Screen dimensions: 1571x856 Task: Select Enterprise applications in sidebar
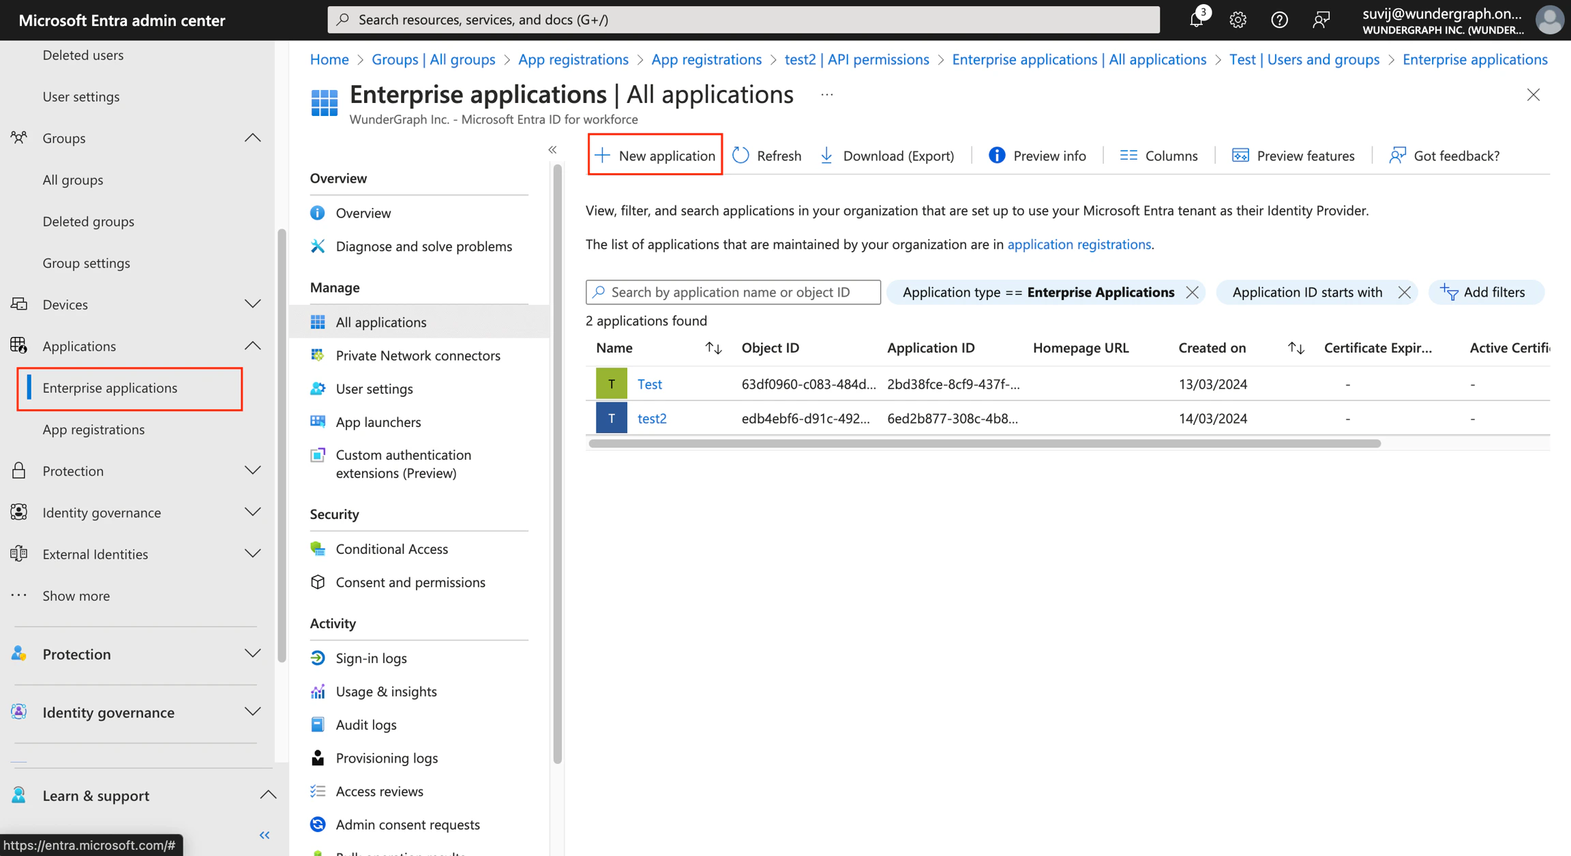[110, 387]
